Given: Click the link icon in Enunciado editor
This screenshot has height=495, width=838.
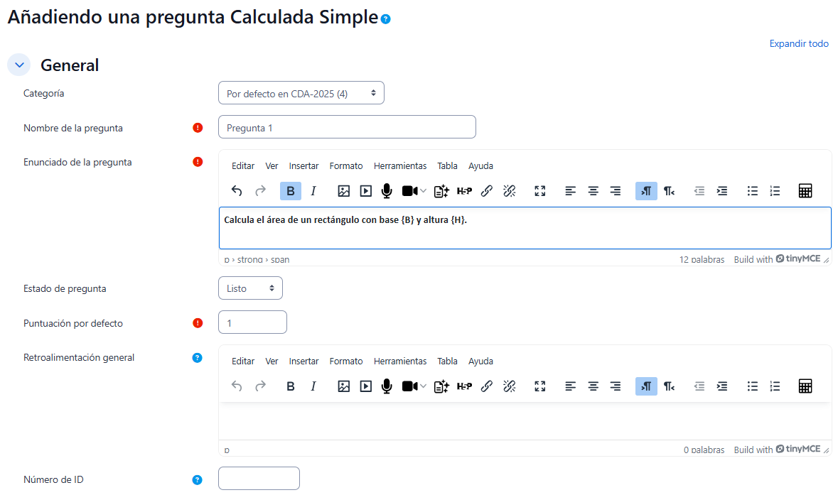Looking at the screenshot, I should click(x=487, y=191).
